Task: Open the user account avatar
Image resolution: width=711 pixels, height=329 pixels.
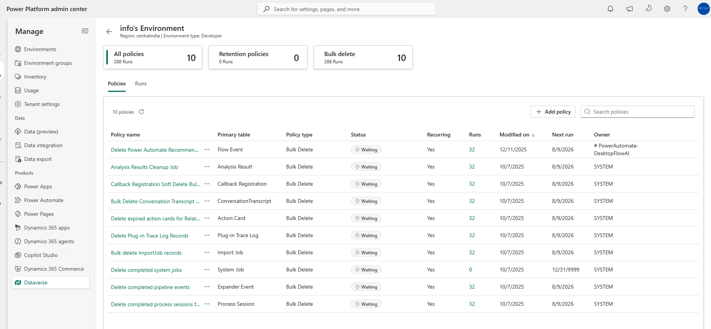Action: pos(703,9)
